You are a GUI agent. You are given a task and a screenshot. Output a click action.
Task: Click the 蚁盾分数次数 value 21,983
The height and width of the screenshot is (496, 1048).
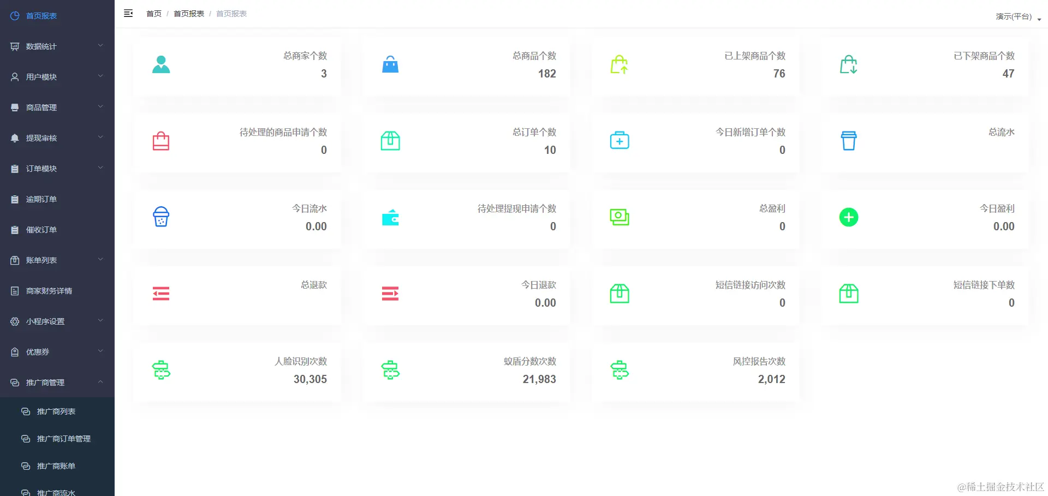[539, 379]
